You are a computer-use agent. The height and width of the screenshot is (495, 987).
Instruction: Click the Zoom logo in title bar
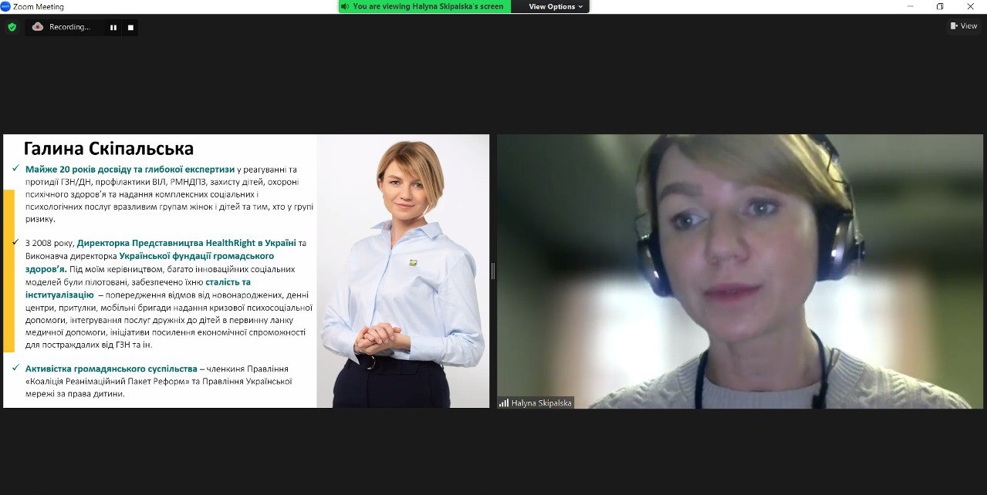tap(5, 6)
